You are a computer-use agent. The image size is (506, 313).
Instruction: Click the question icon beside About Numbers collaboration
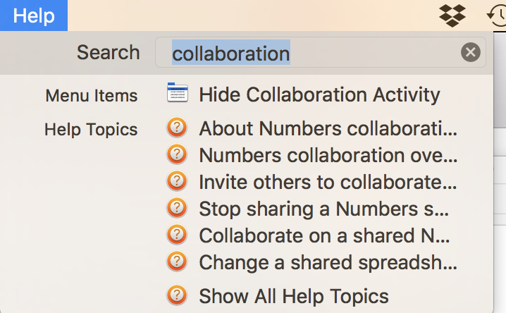point(177,129)
